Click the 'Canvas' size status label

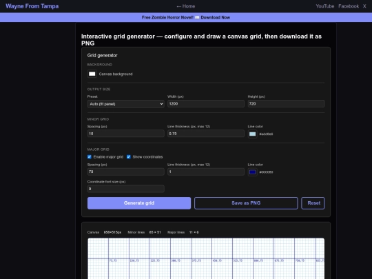93,232
